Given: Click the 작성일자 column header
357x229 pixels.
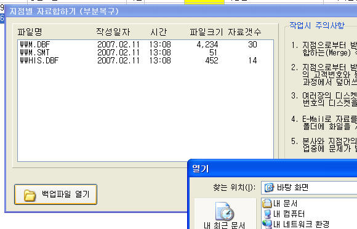Looking at the screenshot, I should pyautogui.click(x=113, y=32).
